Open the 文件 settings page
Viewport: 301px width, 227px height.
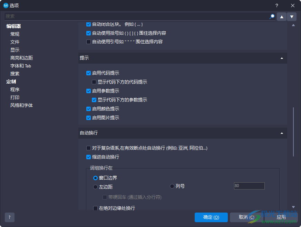[15, 42]
